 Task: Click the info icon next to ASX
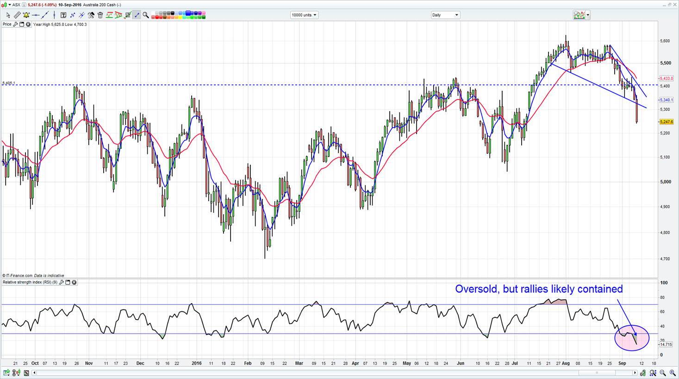(x=24, y=5)
